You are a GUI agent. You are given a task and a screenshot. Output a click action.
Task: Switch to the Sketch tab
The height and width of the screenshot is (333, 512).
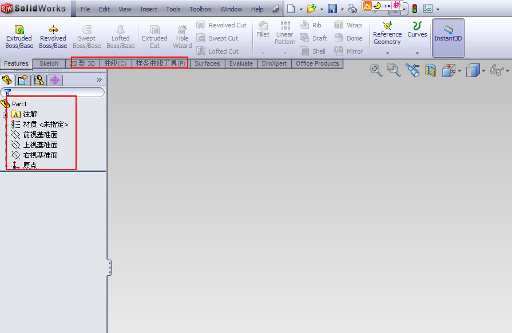(x=49, y=63)
